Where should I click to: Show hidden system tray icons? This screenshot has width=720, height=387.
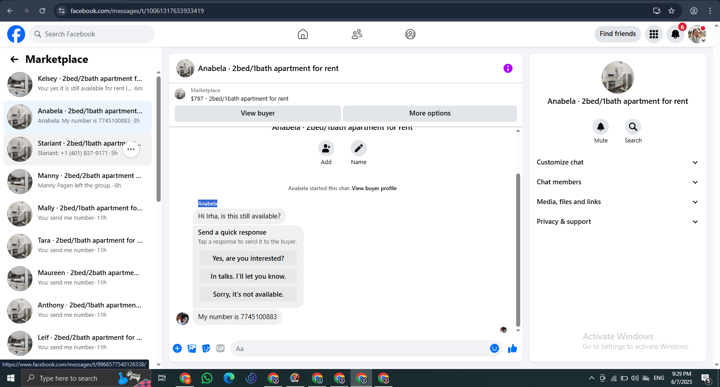[x=592, y=378]
